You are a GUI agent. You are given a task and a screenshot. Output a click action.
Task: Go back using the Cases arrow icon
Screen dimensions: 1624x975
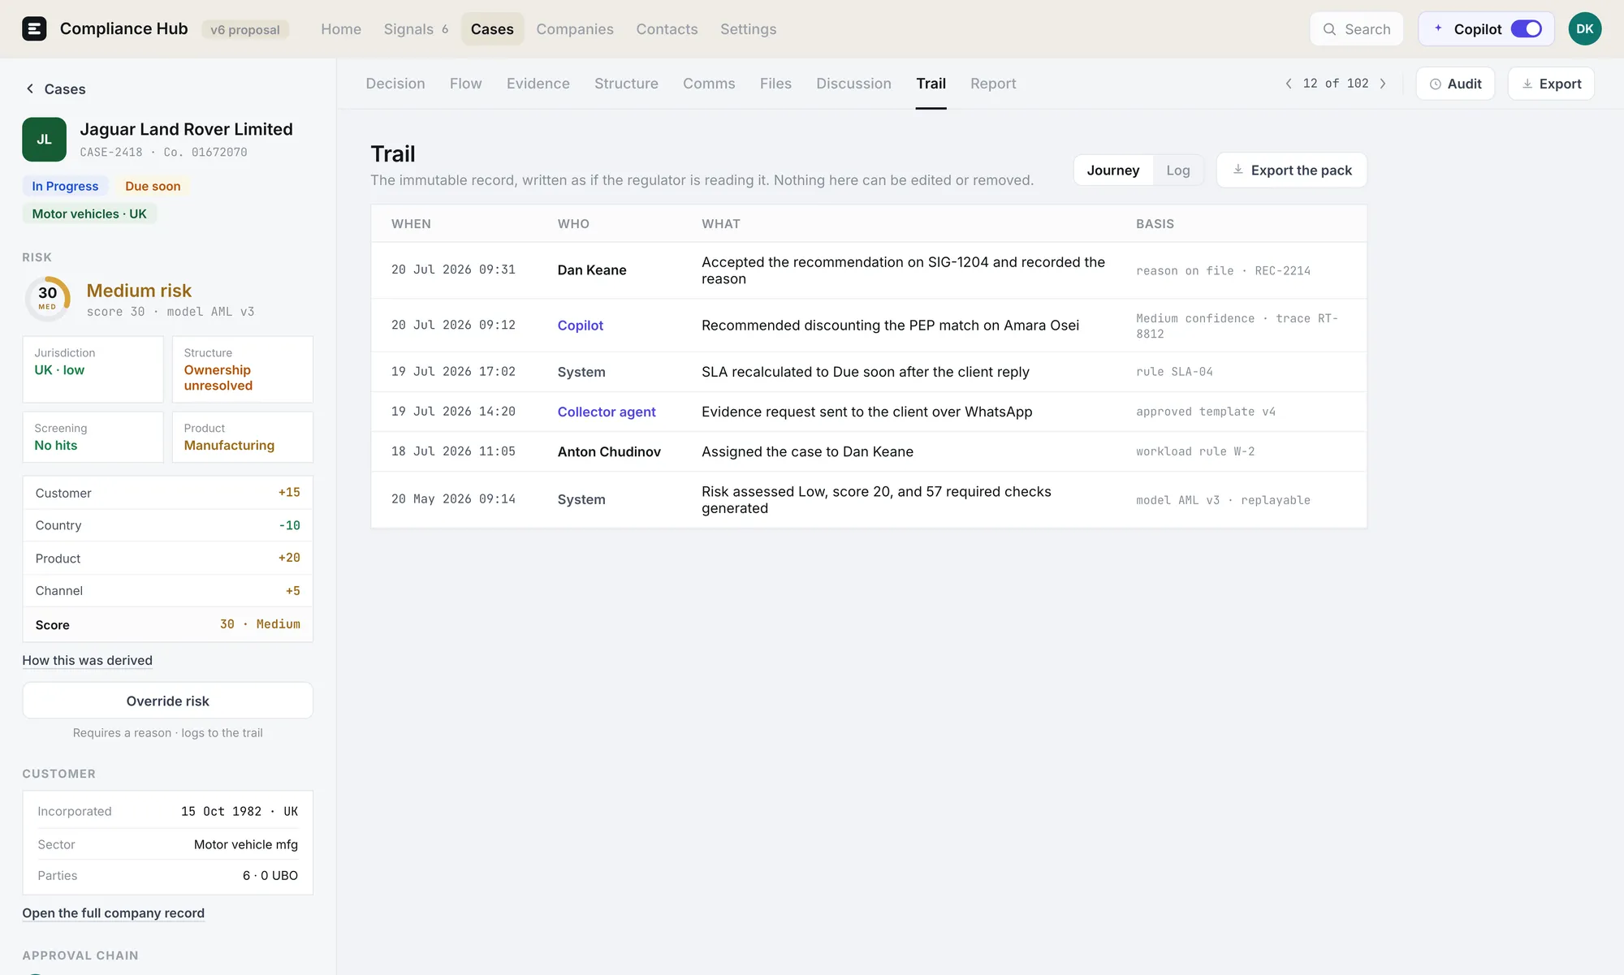click(30, 88)
